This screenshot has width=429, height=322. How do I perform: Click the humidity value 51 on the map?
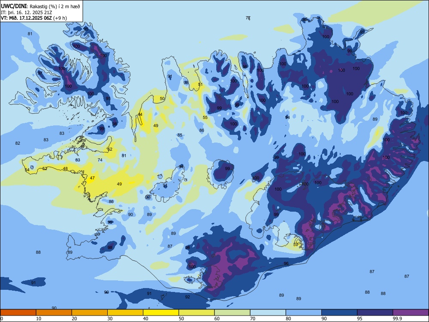click(200, 84)
